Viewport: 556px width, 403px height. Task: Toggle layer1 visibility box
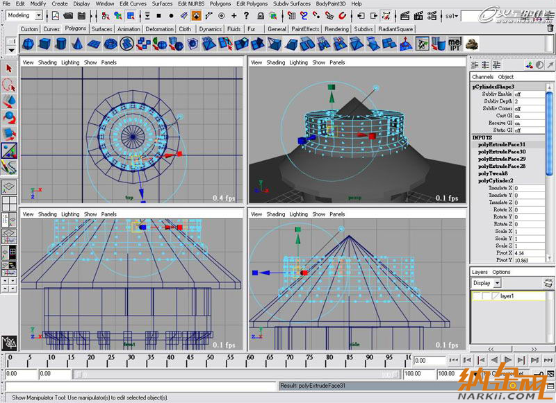(477, 296)
